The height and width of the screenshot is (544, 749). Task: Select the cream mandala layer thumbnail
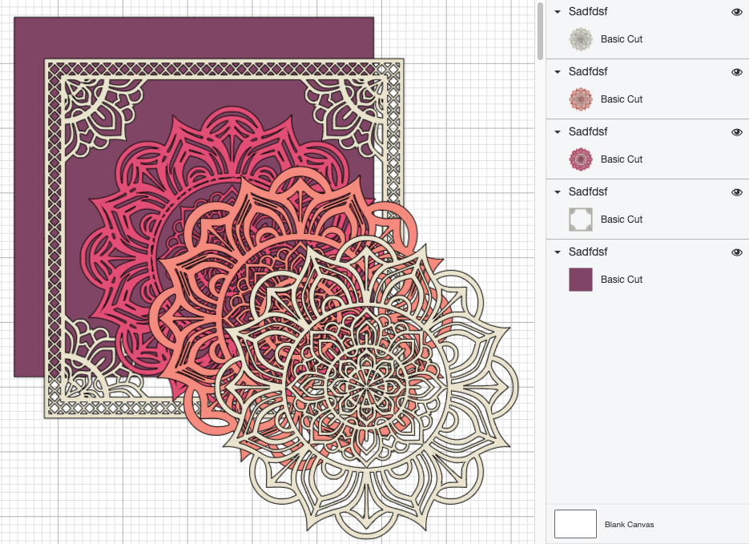tap(581, 39)
